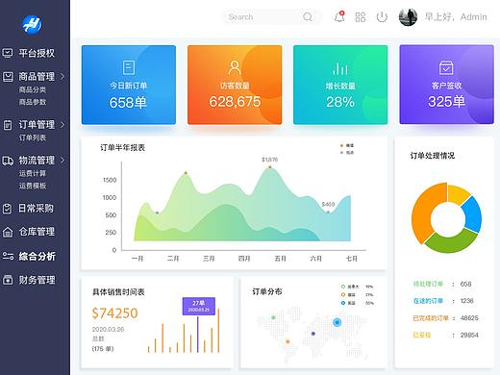This screenshot has width=500, height=375.
Task: Go to 运费模板 submenu link
Action: pyautogui.click(x=33, y=186)
